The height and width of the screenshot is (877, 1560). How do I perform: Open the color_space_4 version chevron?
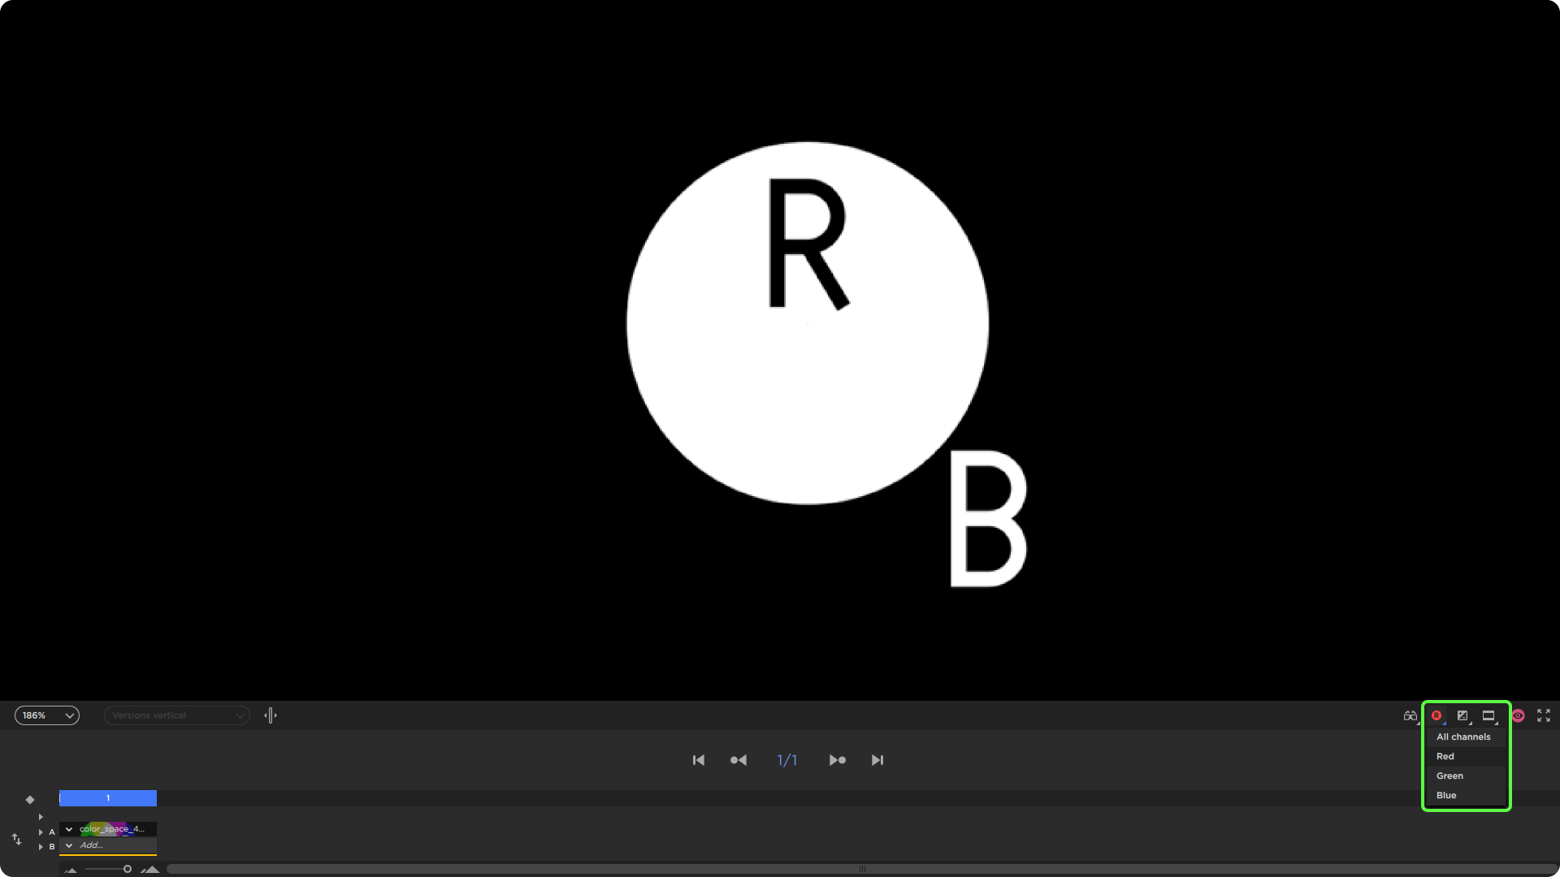(69, 829)
